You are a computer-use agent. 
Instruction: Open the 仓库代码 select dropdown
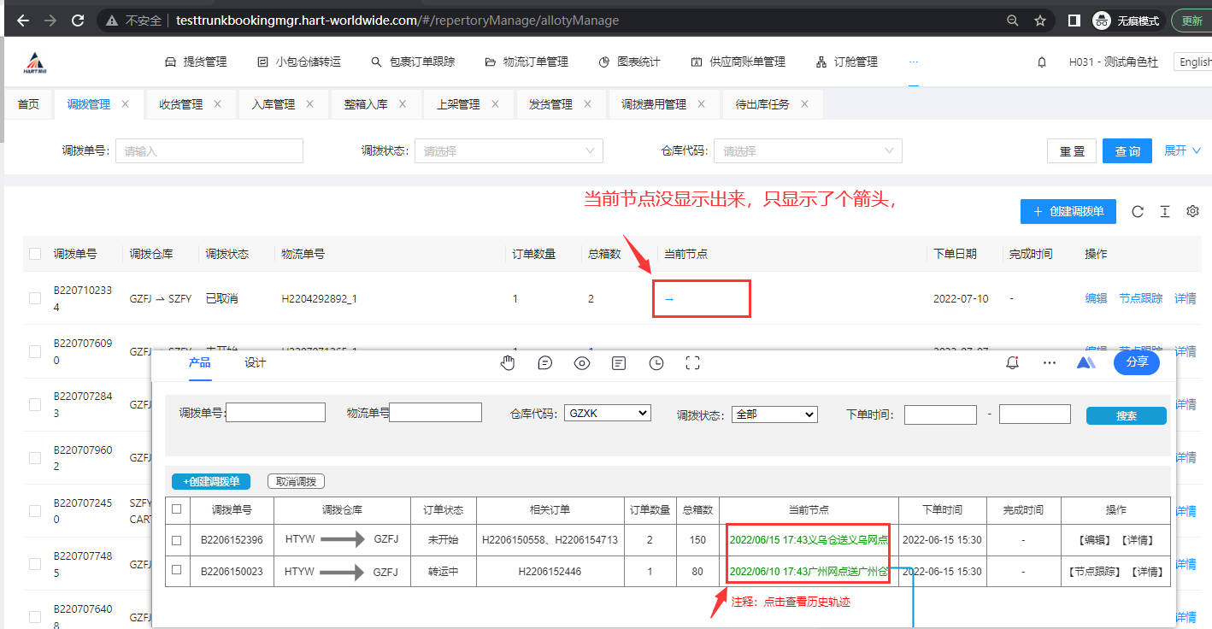808,151
